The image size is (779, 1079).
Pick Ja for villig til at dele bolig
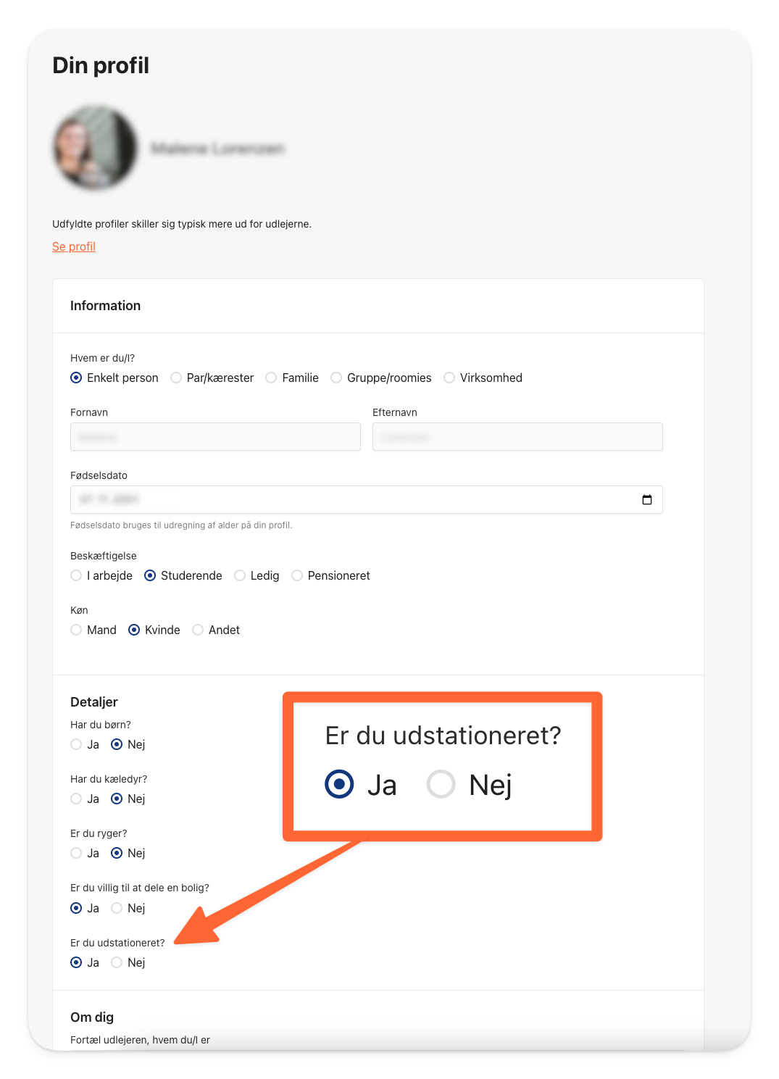[x=76, y=908]
